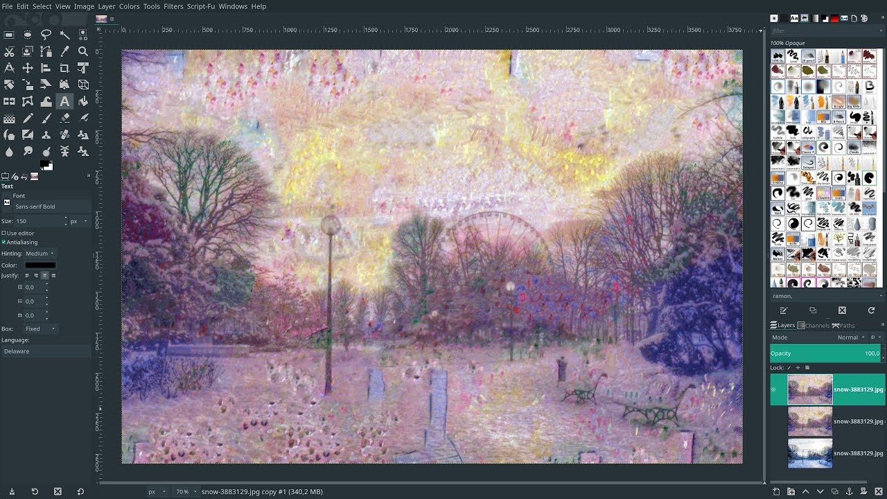Select the Bucket Fill tool
This screenshot has width=887, height=499.
pyautogui.click(x=83, y=101)
